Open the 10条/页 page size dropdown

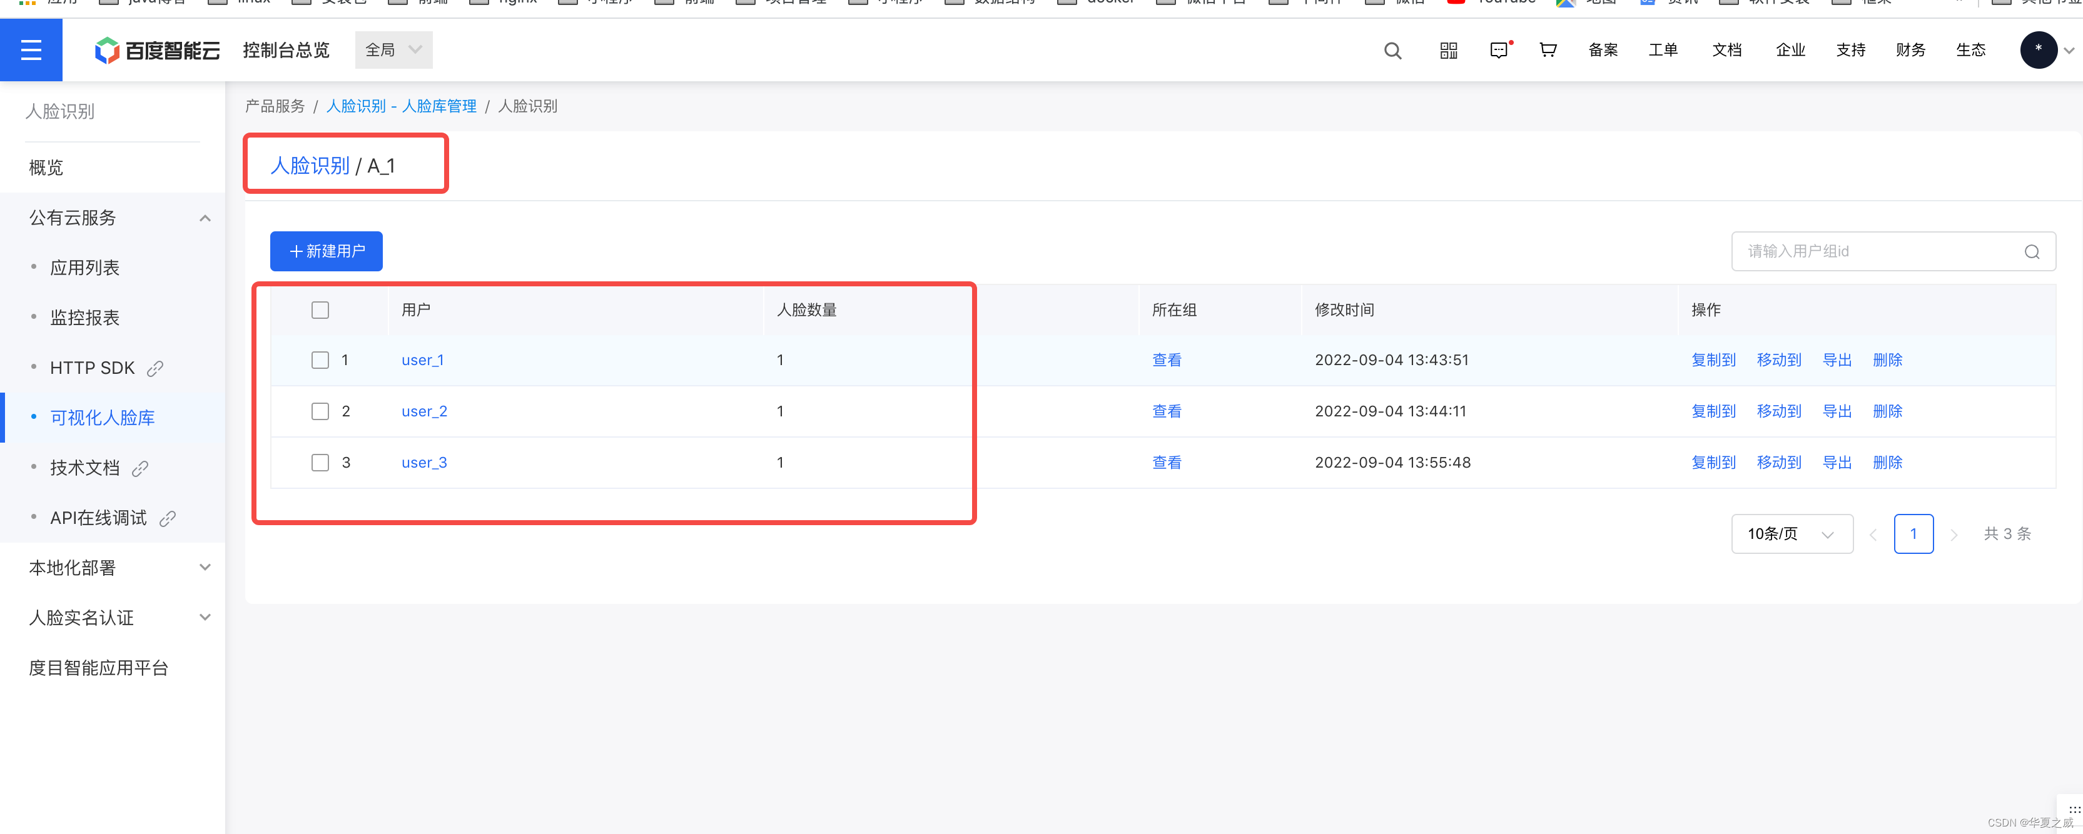click(x=1792, y=534)
